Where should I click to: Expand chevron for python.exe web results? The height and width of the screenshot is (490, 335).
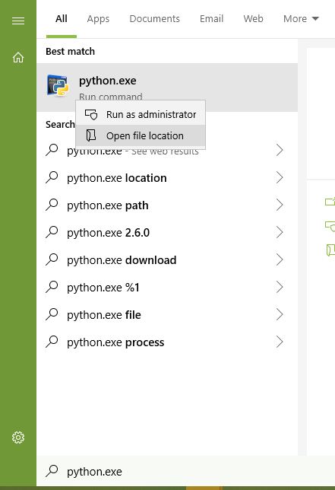(x=280, y=150)
